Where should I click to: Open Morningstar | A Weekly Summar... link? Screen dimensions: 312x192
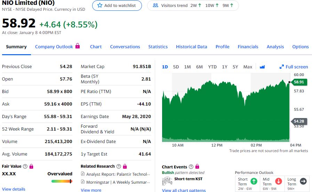[118, 182]
